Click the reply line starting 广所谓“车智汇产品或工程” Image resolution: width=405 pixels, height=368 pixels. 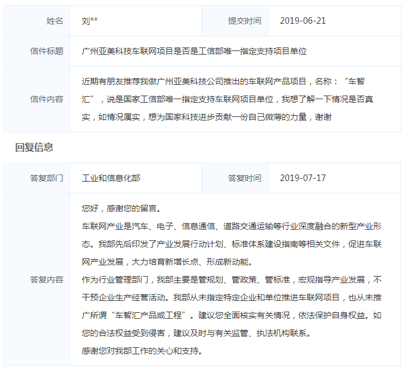click(x=231, y=315)
